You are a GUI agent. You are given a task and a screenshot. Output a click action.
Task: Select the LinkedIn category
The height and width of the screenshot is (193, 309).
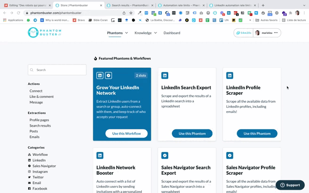37,161
